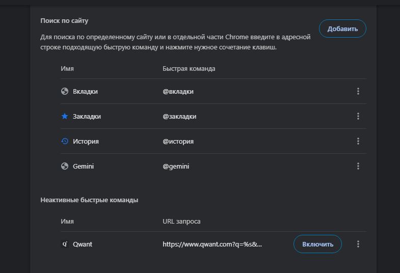
Task: Click the globe icon next to Вкладки
Action: [65, 91]
